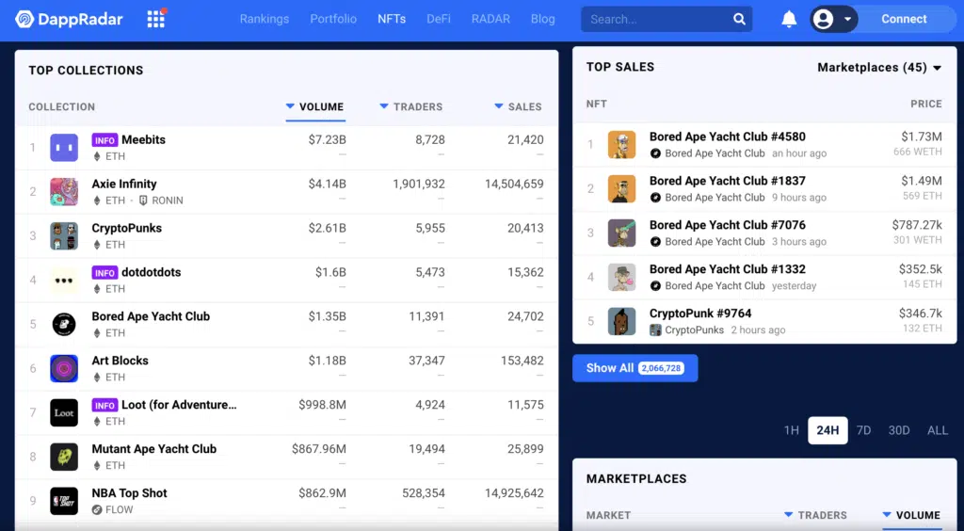The image size is (964, 531).
Task: Select the 7D time range
Action: pyautogui.click(x=864, y=430)
